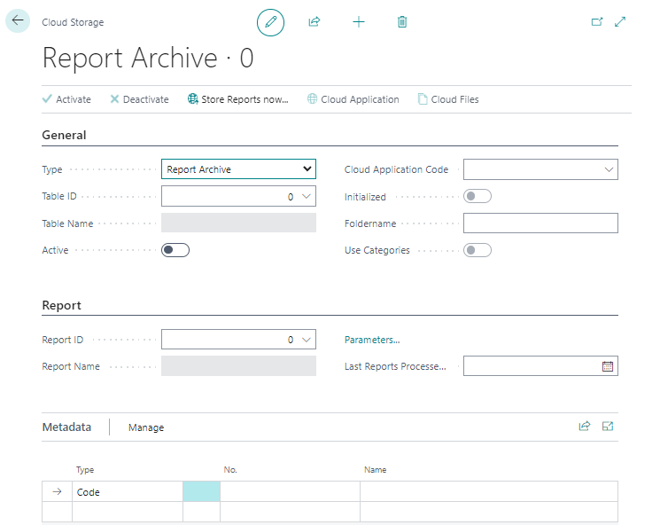Select the Code type cell
Viewport: 660px width, 525px height.
pos(127,491)
